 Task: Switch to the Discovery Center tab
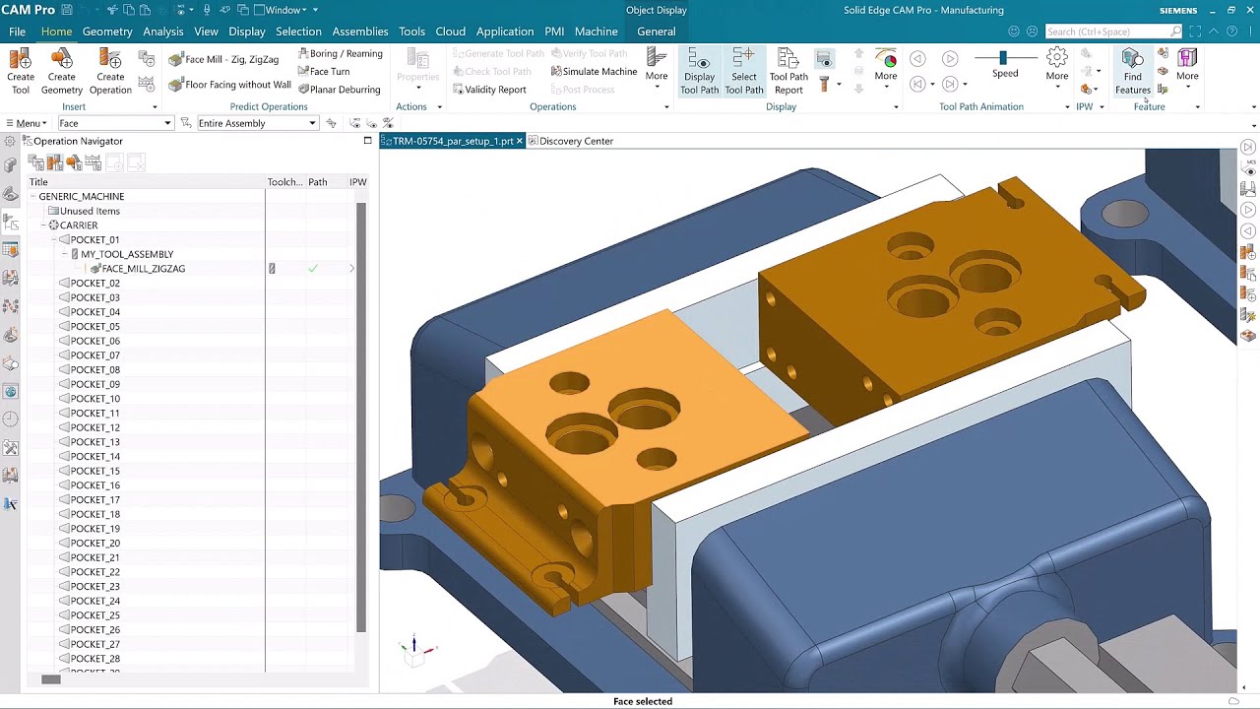pos(570,141)
